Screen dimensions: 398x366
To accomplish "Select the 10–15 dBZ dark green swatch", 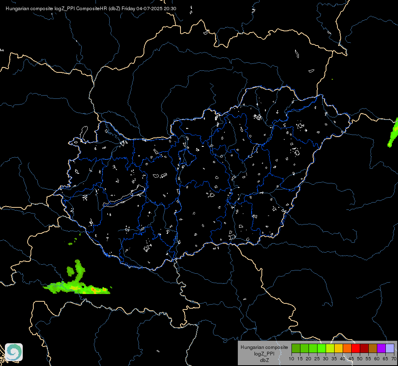I will (296, 348).
